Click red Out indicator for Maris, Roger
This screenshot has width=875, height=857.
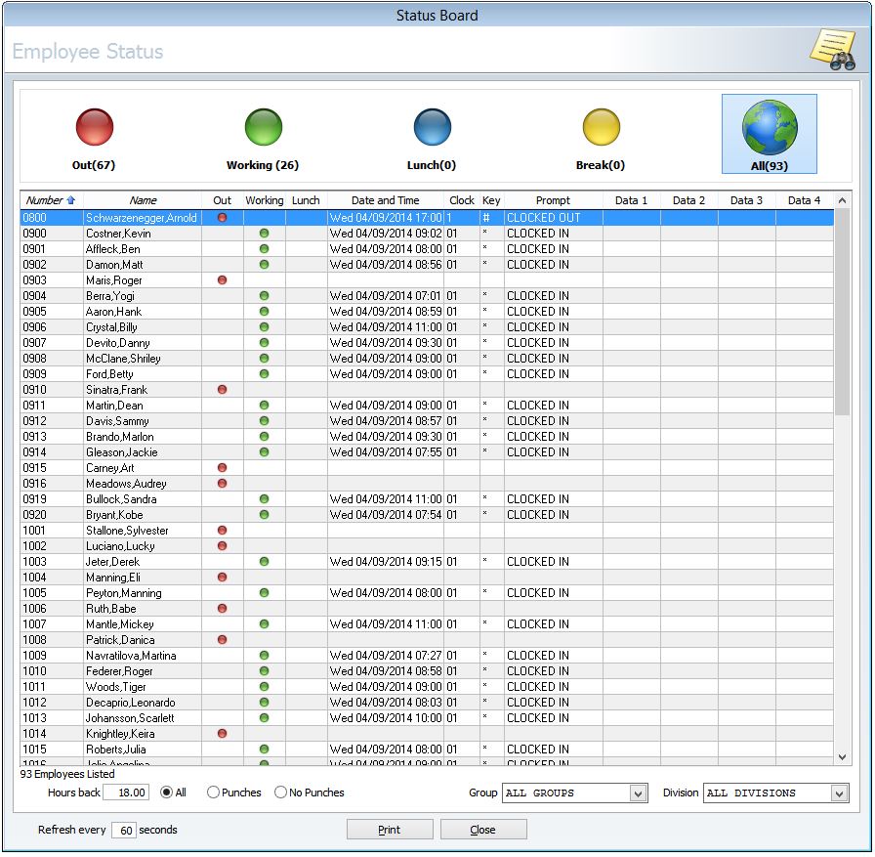(x=223, y=280)
